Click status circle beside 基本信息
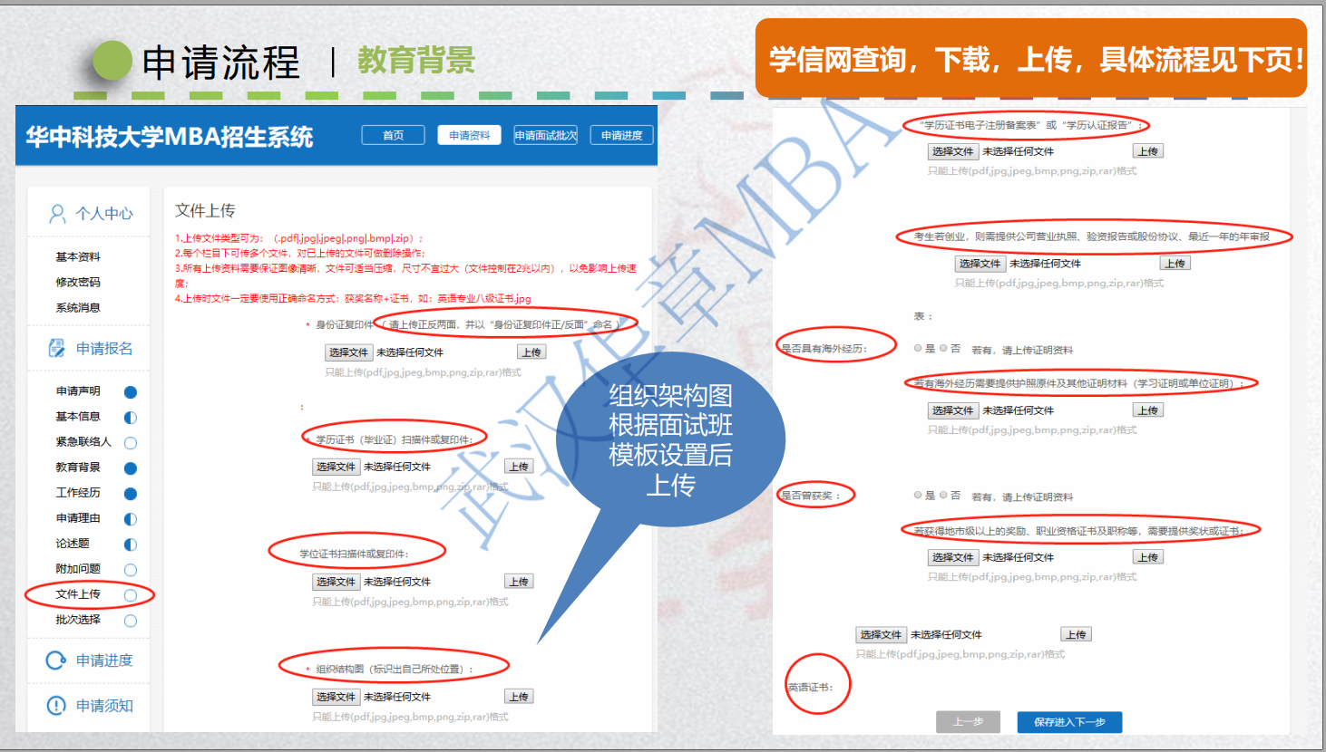Image resolution: width=1326 pixels, height=752 pixels. (131, 418)
